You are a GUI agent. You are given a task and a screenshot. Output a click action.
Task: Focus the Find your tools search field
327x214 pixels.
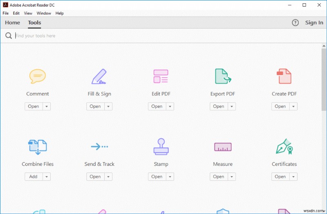tap(123, 36)
